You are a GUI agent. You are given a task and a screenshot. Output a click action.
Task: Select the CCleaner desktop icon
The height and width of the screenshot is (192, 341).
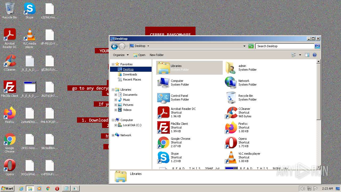click(x=10, y=63)
